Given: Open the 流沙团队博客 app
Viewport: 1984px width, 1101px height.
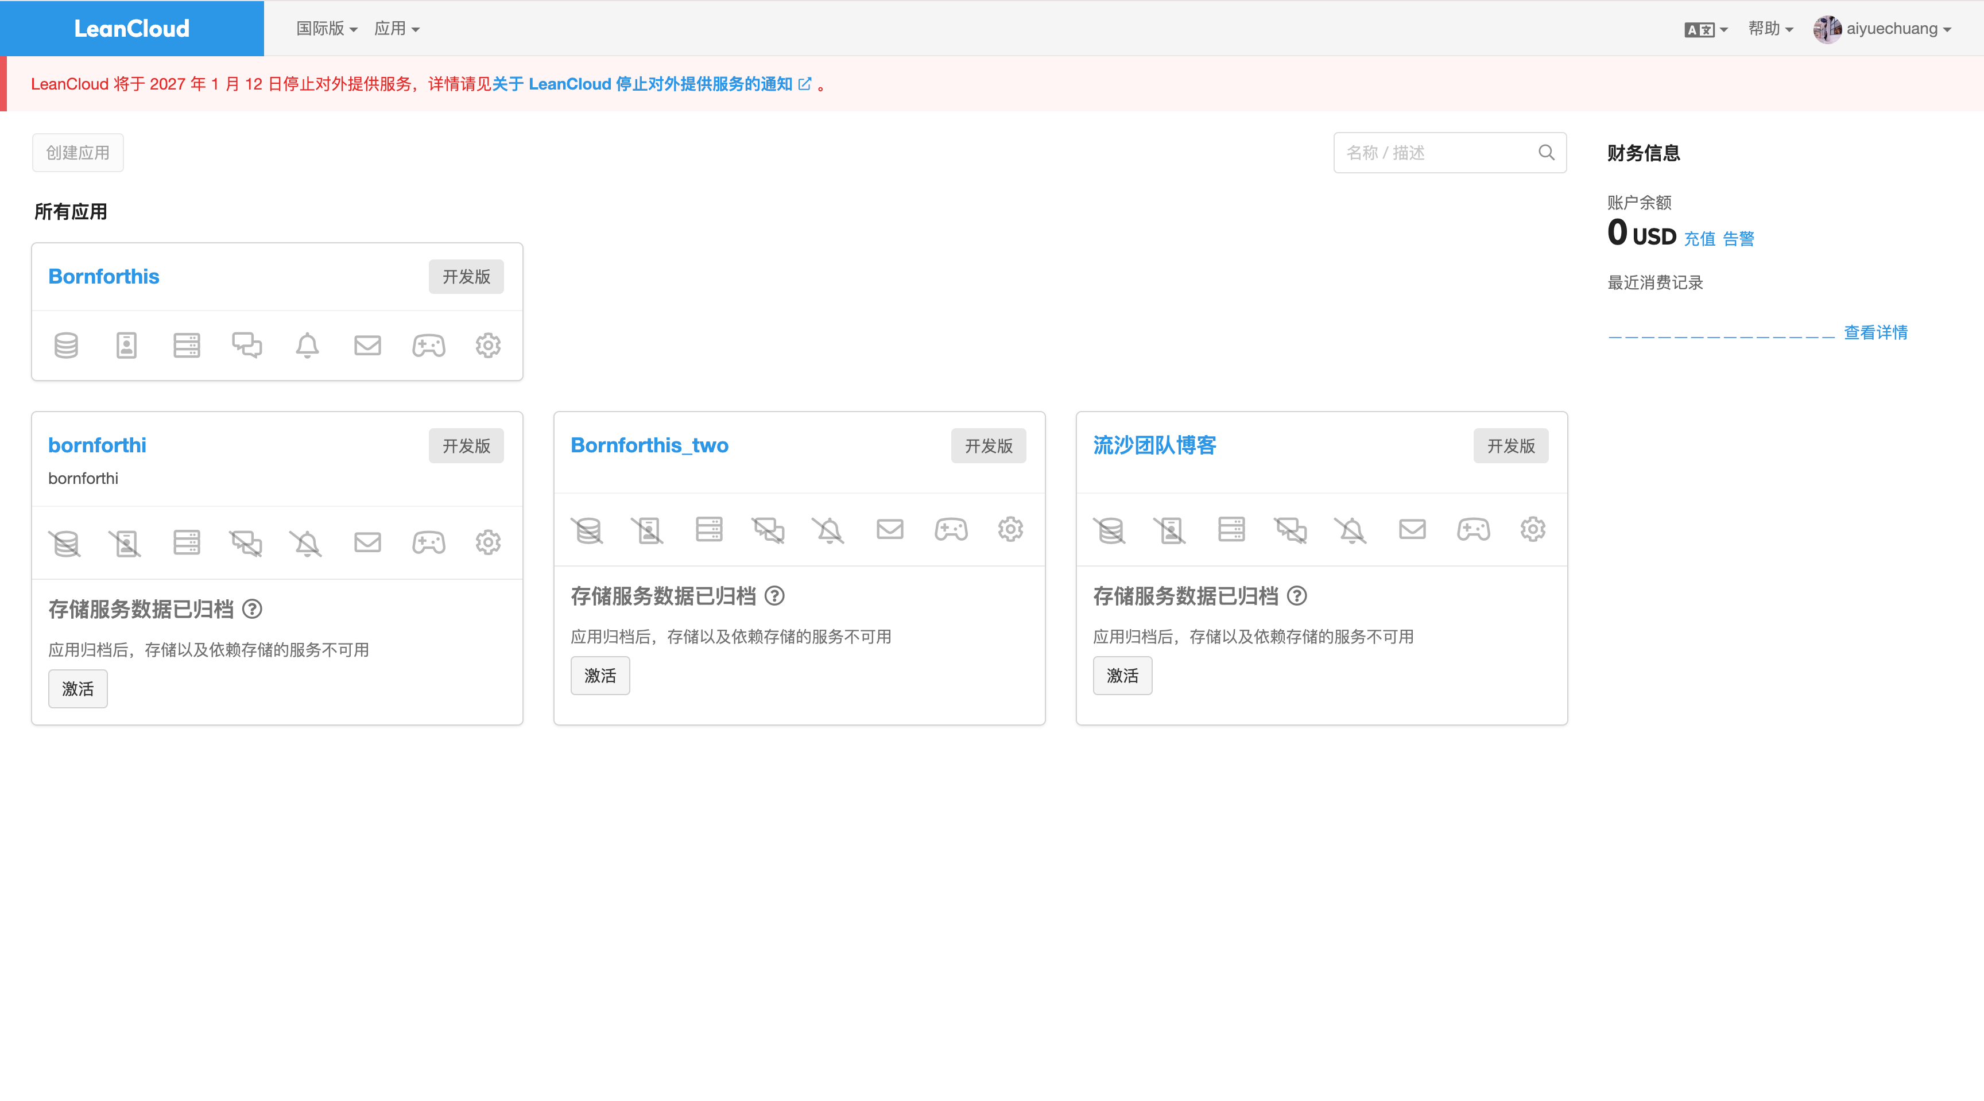Looking at the screenshot, I should coord(1154,445).
